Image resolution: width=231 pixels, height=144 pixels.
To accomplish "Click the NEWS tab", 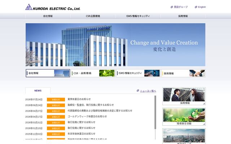I will pos(38,90).
